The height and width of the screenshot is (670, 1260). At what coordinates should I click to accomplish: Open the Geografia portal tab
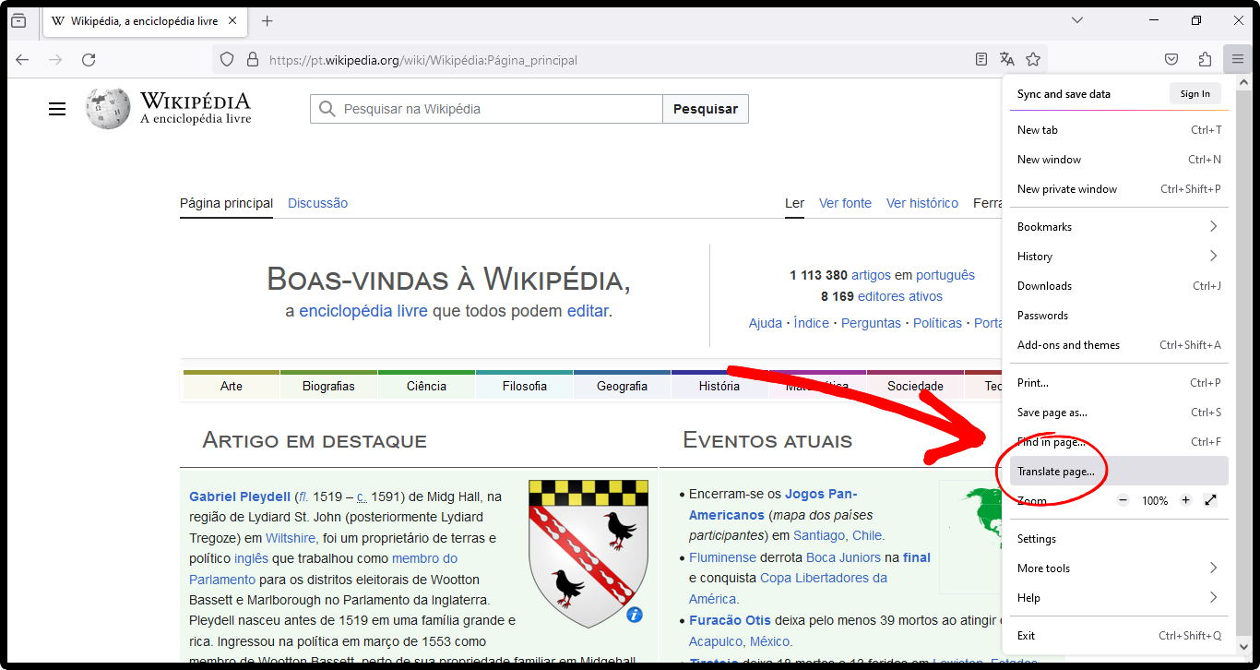click(x=622, y=386)
